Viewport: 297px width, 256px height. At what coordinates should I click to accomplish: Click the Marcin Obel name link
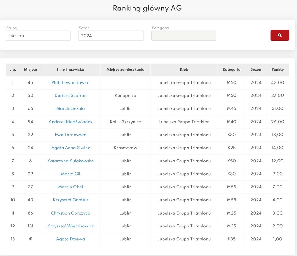pos(71,187)
